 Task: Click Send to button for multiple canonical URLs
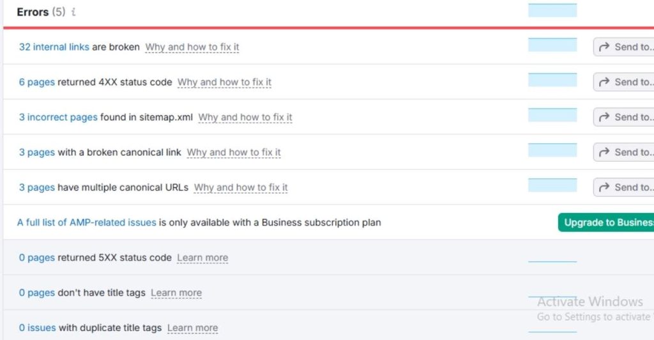click(625, 187)
